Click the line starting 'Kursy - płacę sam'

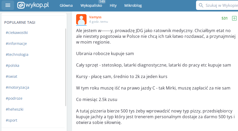point(122,76)
